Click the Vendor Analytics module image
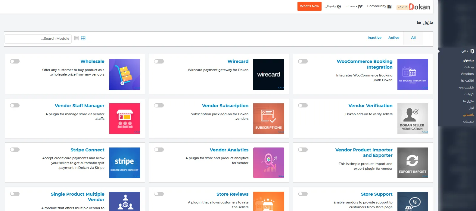Screen dimensions: 476x211 pyautogui.click(x=269, y=163)
